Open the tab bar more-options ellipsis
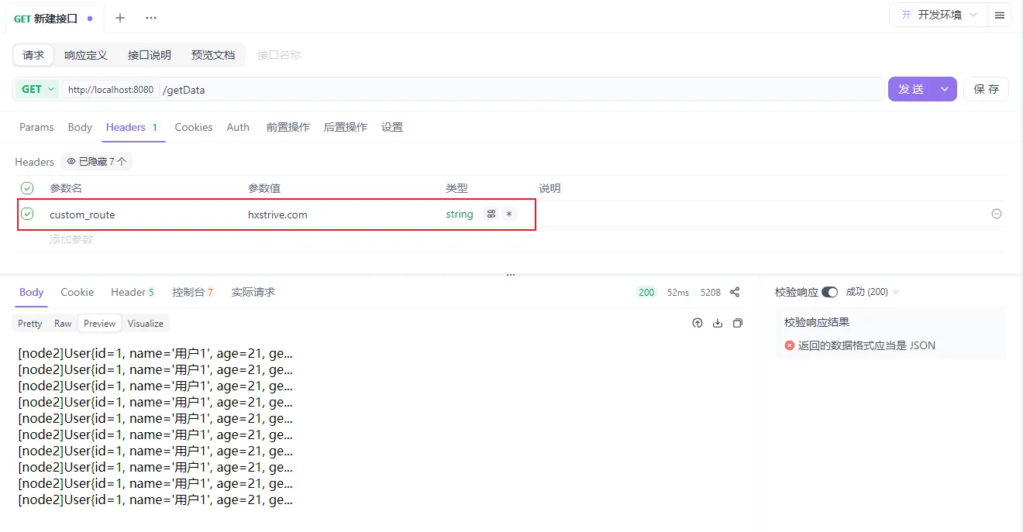Image resolution: width=1023 pixels, height=532 pixels. [x=151, y=18]
